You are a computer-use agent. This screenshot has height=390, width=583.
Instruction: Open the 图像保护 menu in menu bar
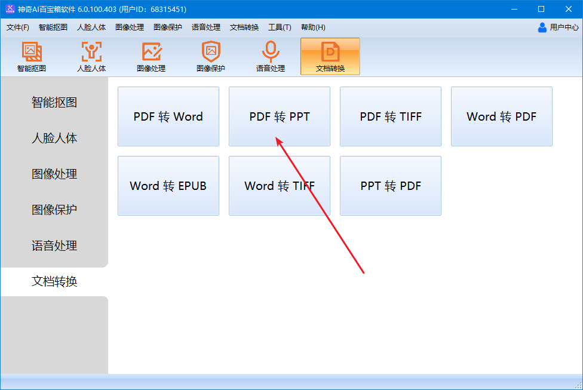pos(168,27)
